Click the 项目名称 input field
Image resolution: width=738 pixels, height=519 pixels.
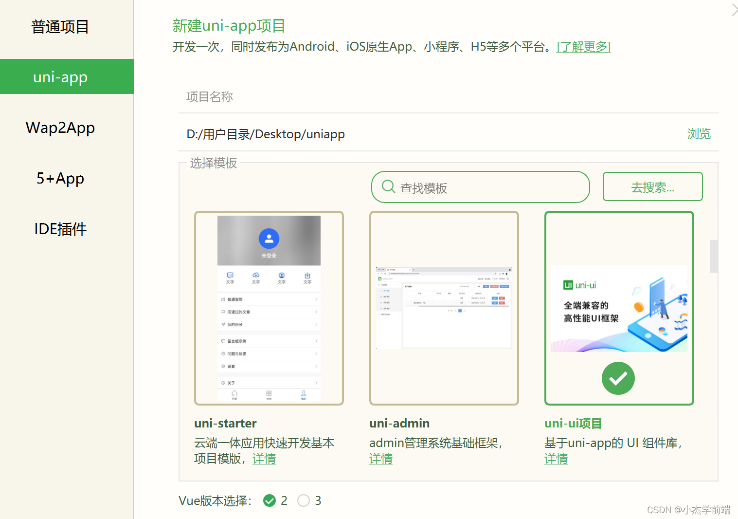tap(341, 97)
